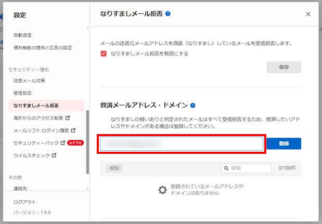Click the magnifier icon in search box

(226, 168)
